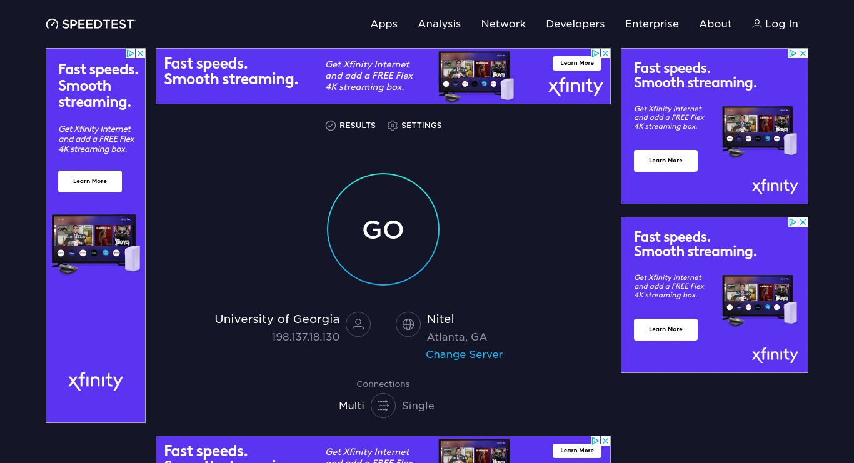The height and width of the screenshot is (463, 854).
Task: Open the Settings label
Action: click(421, 126)
